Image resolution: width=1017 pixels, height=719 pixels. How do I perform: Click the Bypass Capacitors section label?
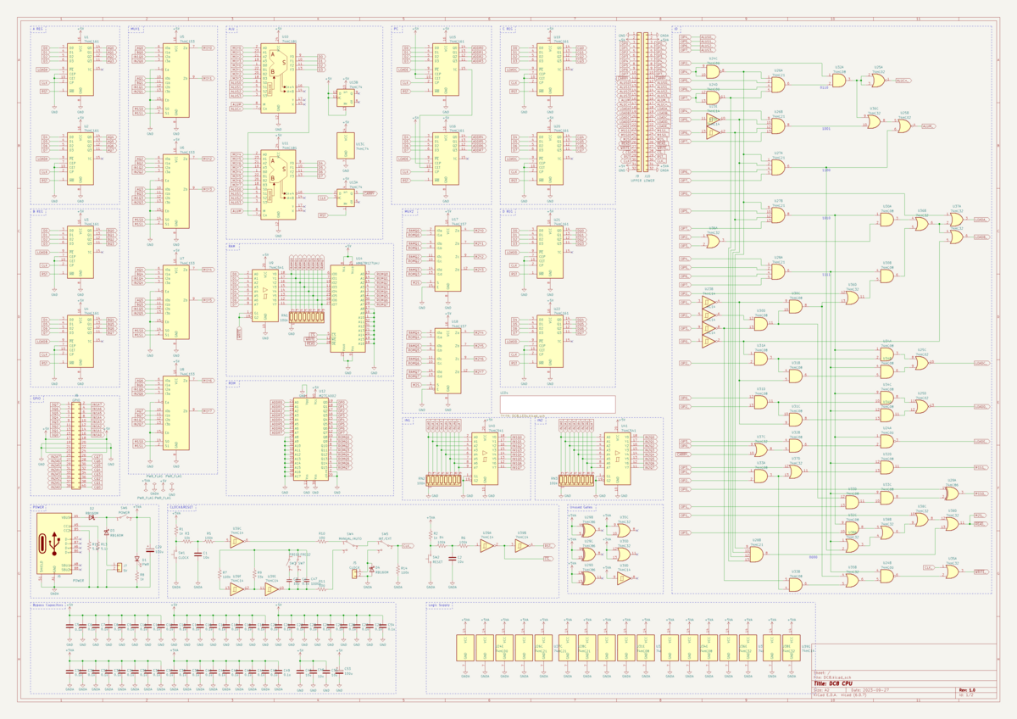[x=47, y=605]
